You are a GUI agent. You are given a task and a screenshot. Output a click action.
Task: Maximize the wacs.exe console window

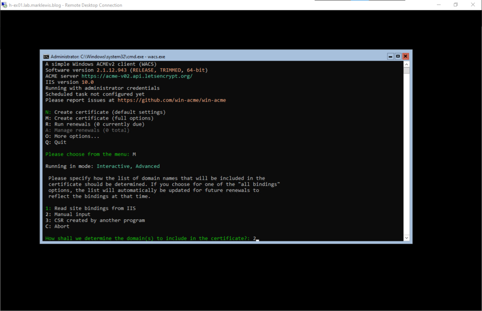click(398, 56)
